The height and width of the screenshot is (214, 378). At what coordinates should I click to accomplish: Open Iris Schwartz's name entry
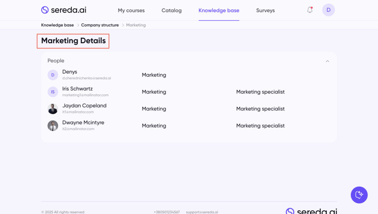77,89
